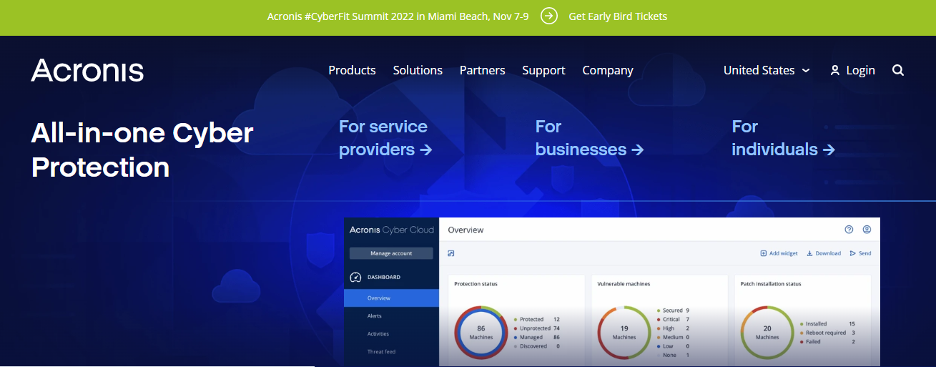Click Get Early Bird Tickets link
The width and height of the screenshot is (936, 367).
tap(618, 16)
